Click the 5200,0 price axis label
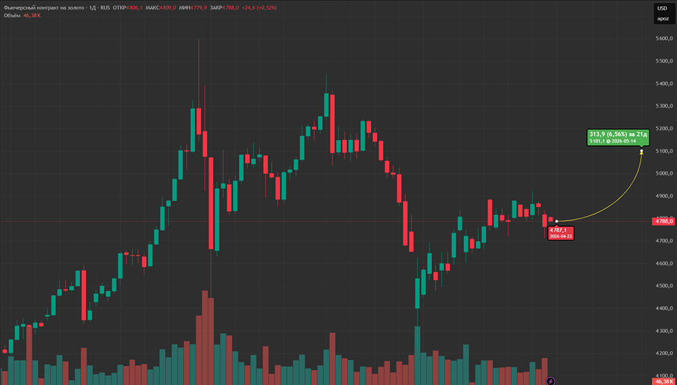Viewport: 677px width, 385px height. click(x=664, y=128)
